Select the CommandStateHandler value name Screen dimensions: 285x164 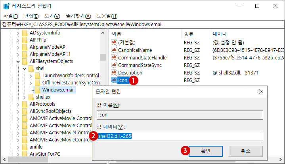[143, 58]
